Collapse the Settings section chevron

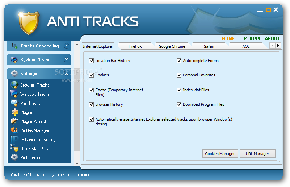tap(66, 73)
